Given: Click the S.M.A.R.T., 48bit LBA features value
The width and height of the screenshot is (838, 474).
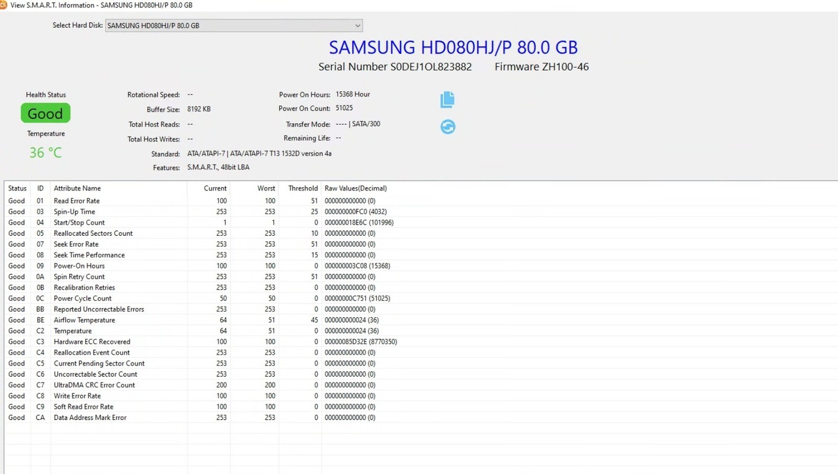Looking at the screenshot, I should tap(218, 167).
